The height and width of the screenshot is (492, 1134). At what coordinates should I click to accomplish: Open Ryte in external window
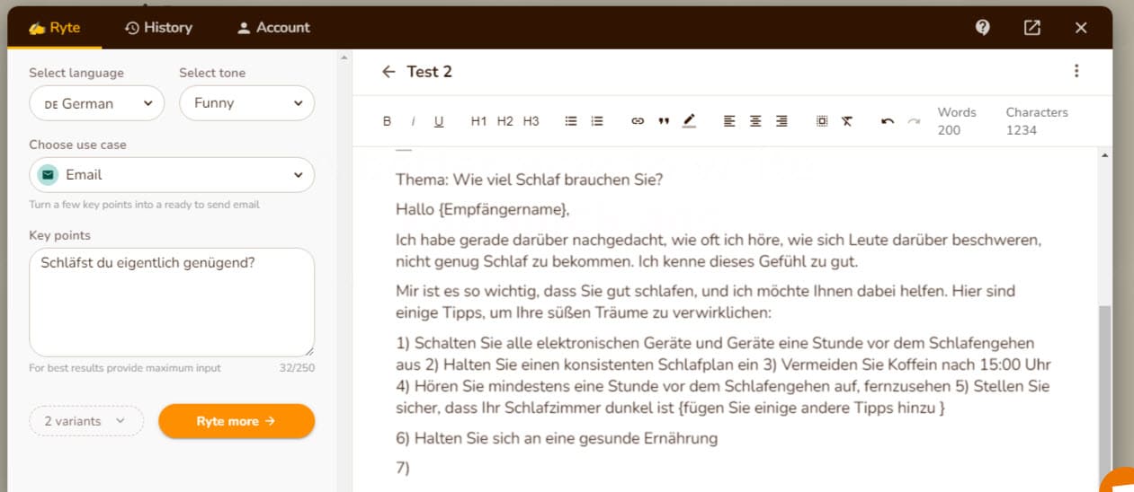point(1032,28)
